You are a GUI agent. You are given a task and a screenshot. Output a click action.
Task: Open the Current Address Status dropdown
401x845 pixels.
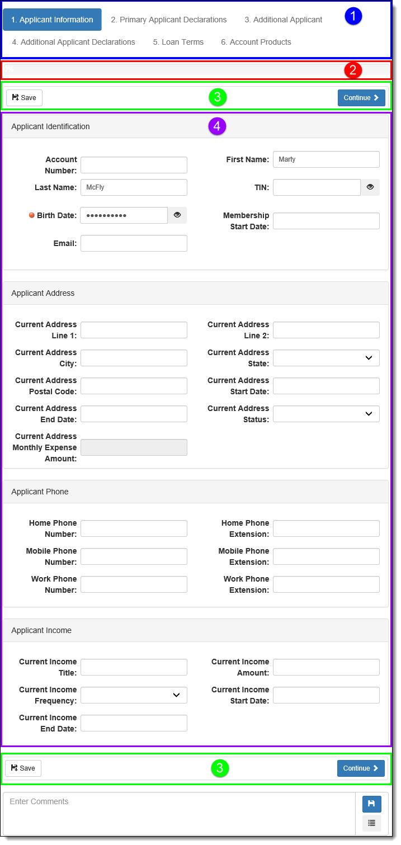tap(326, 414)
